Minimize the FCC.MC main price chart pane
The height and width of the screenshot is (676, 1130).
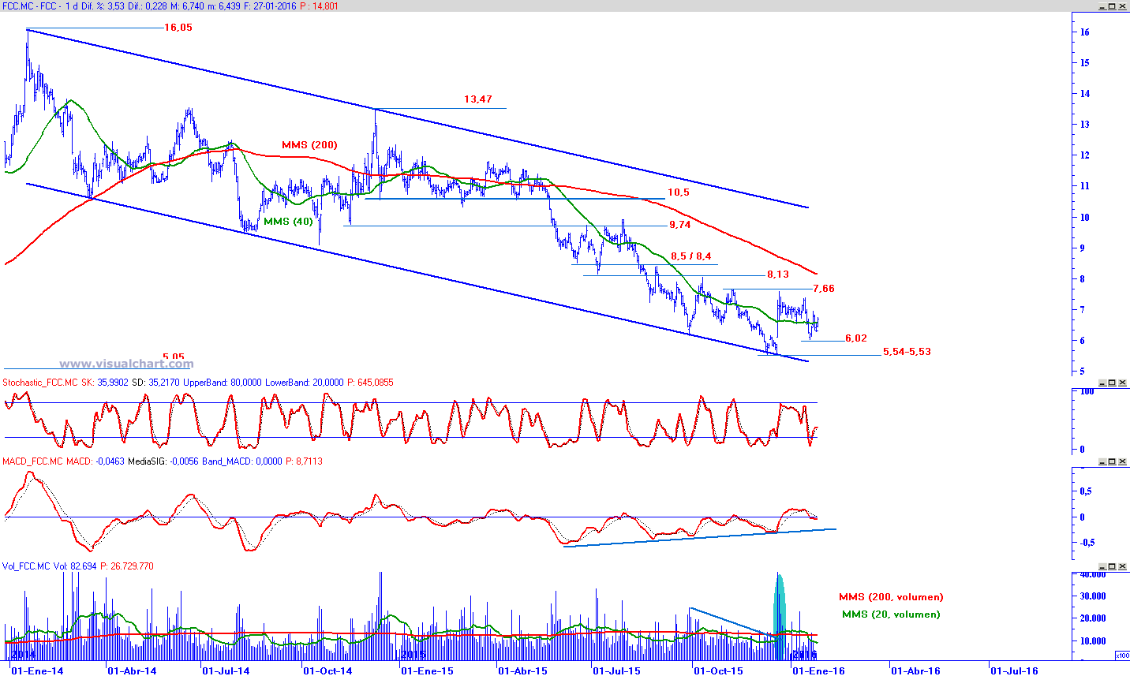coord(1101,6)
